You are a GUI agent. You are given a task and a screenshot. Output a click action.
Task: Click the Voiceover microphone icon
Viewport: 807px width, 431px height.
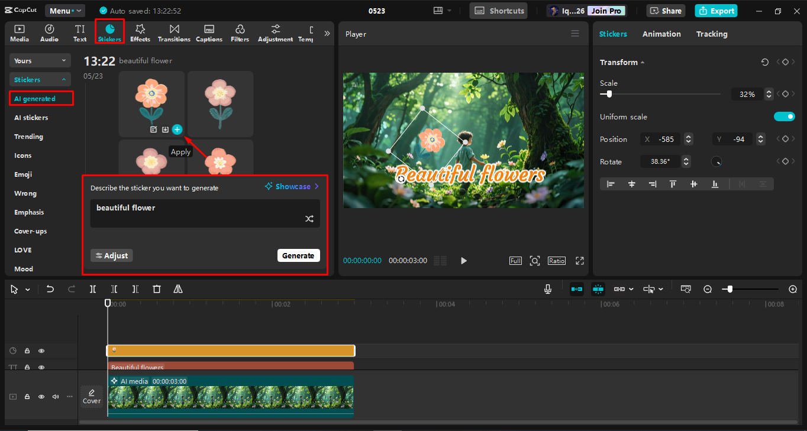(547, 289)
